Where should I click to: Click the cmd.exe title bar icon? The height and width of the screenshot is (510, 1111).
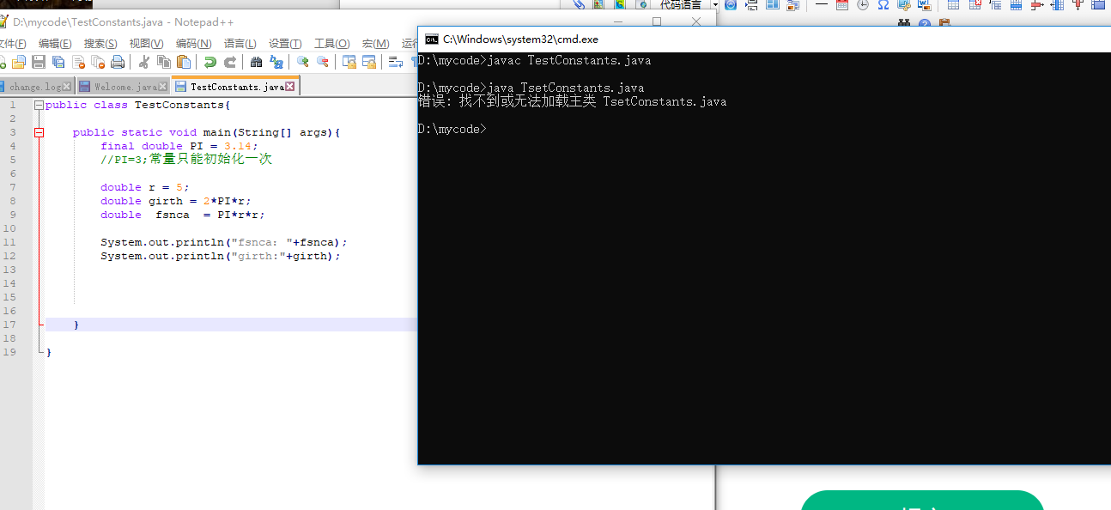pos(432,39)
